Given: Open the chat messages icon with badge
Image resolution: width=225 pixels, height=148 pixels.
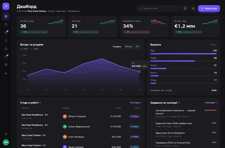Looking at the screenshot, I should coord(6,57).
